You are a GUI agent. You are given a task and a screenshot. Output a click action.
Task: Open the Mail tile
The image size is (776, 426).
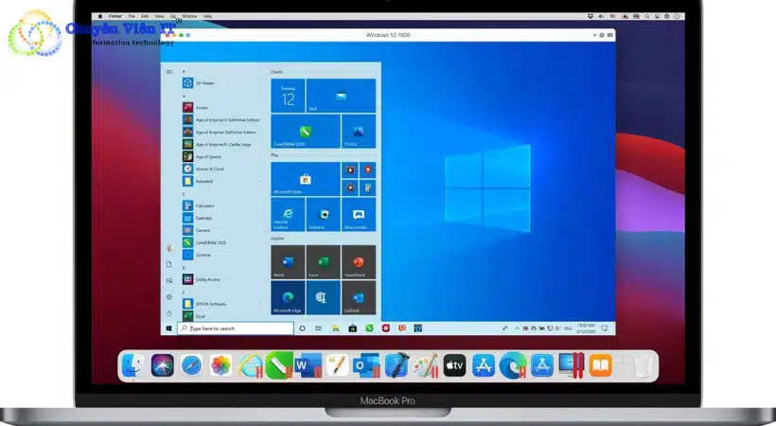341,96
